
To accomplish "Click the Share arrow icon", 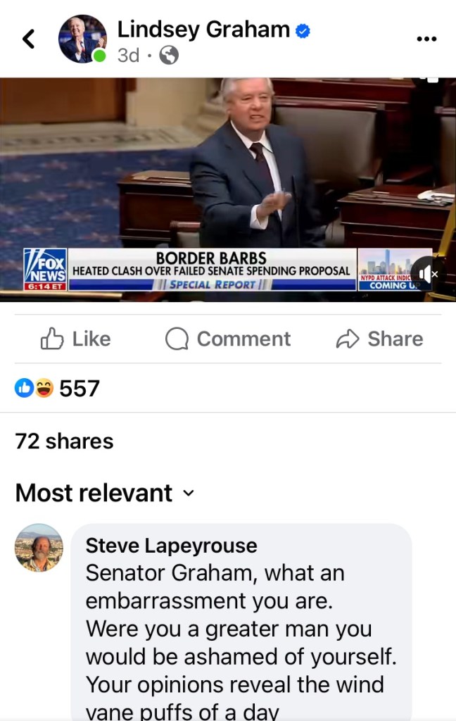I will tap(348, 339).
